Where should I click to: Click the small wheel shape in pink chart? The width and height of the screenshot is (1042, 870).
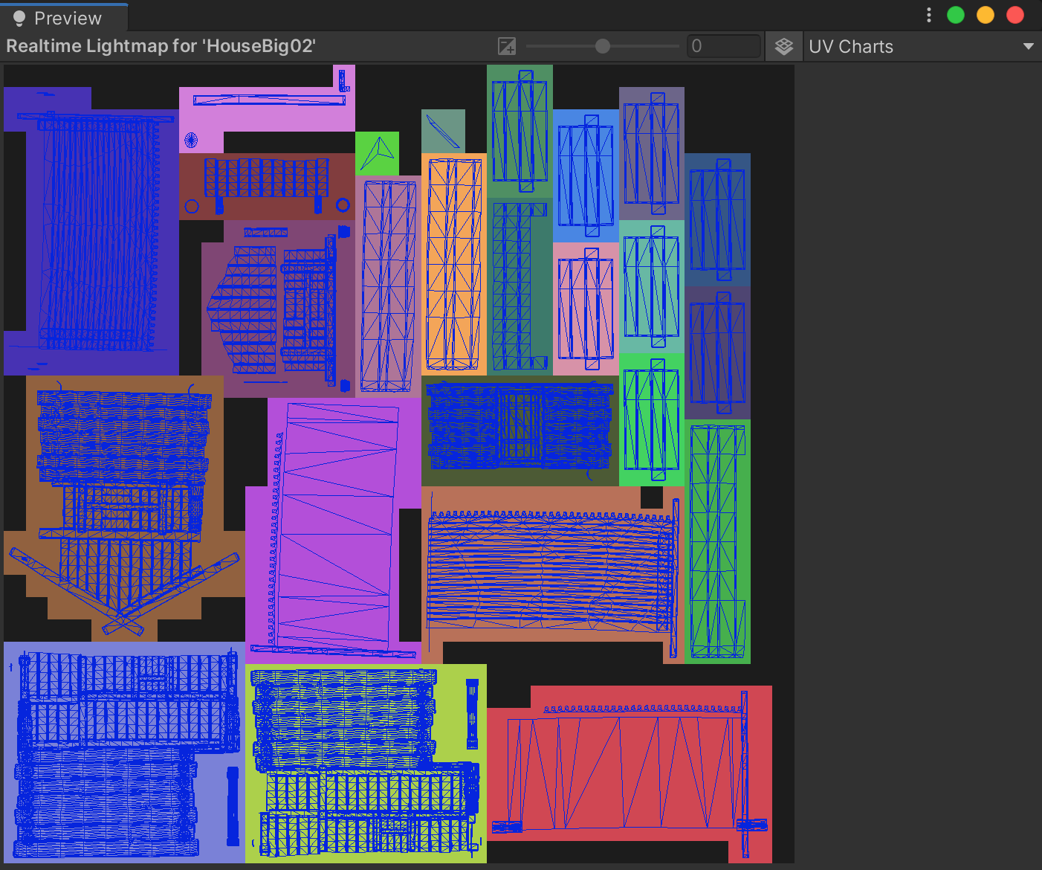191,140
